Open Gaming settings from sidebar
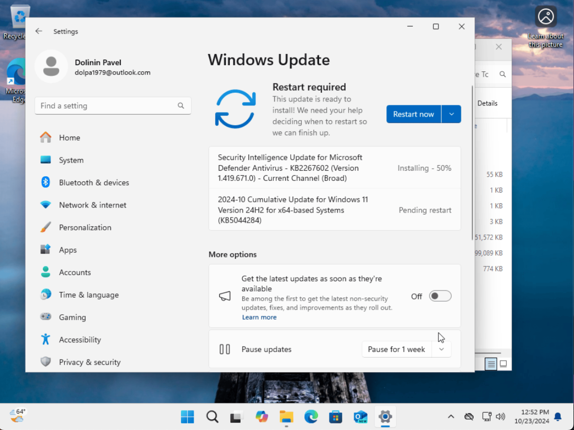 pos(72,317)
